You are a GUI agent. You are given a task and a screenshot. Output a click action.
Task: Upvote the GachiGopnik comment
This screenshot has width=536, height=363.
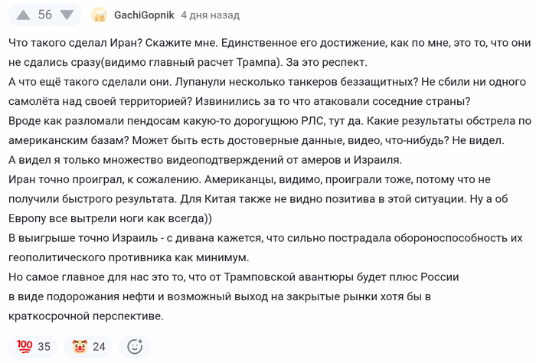pyautogui.click(x=22, y=15)
